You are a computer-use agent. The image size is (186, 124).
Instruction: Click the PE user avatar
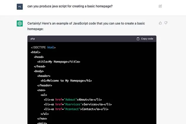(x=20, y=7)
